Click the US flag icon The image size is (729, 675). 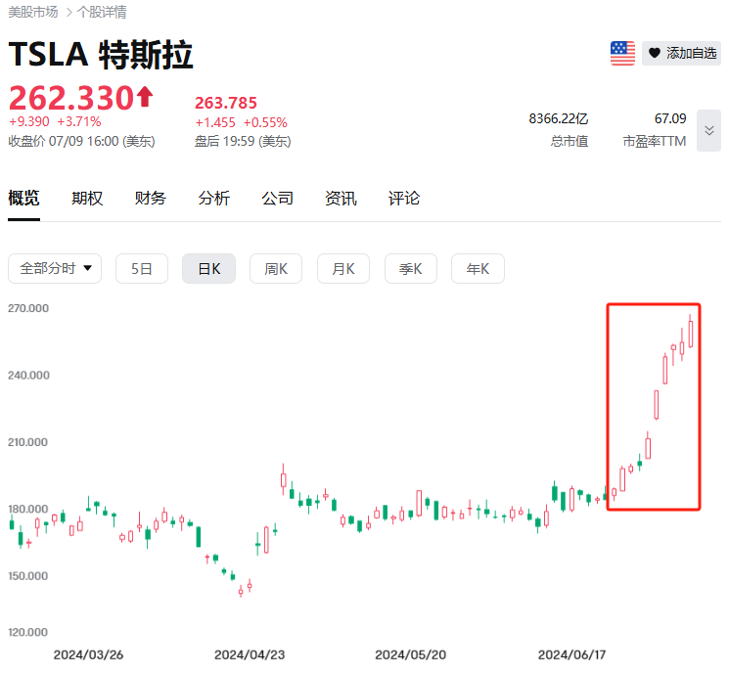click(622, 54)
